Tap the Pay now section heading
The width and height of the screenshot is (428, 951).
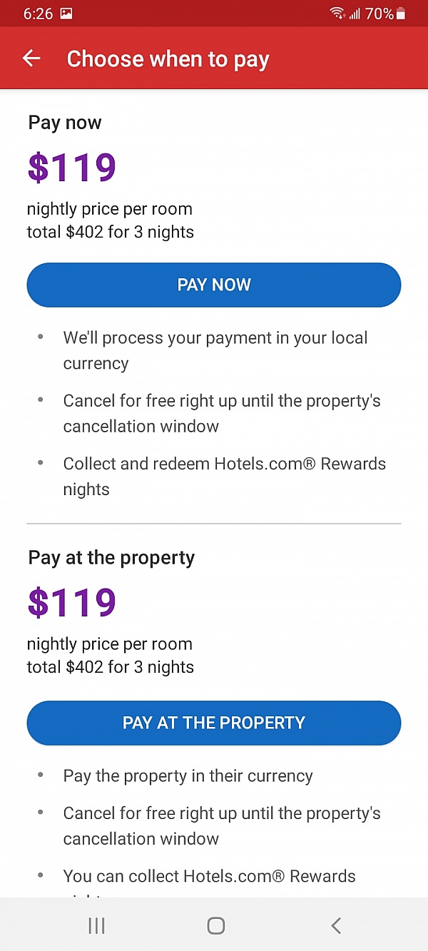coord(64,122)
